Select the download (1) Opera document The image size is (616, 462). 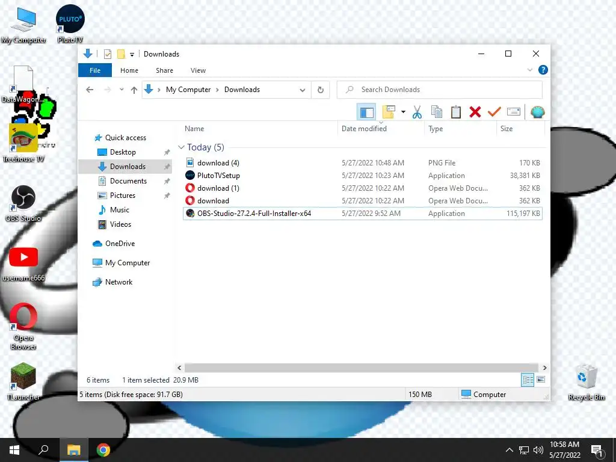click(362, 188)
